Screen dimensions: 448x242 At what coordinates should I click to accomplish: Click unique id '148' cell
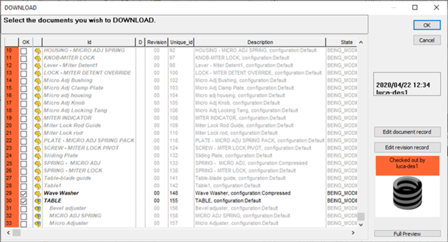click(x=173, y=193)
